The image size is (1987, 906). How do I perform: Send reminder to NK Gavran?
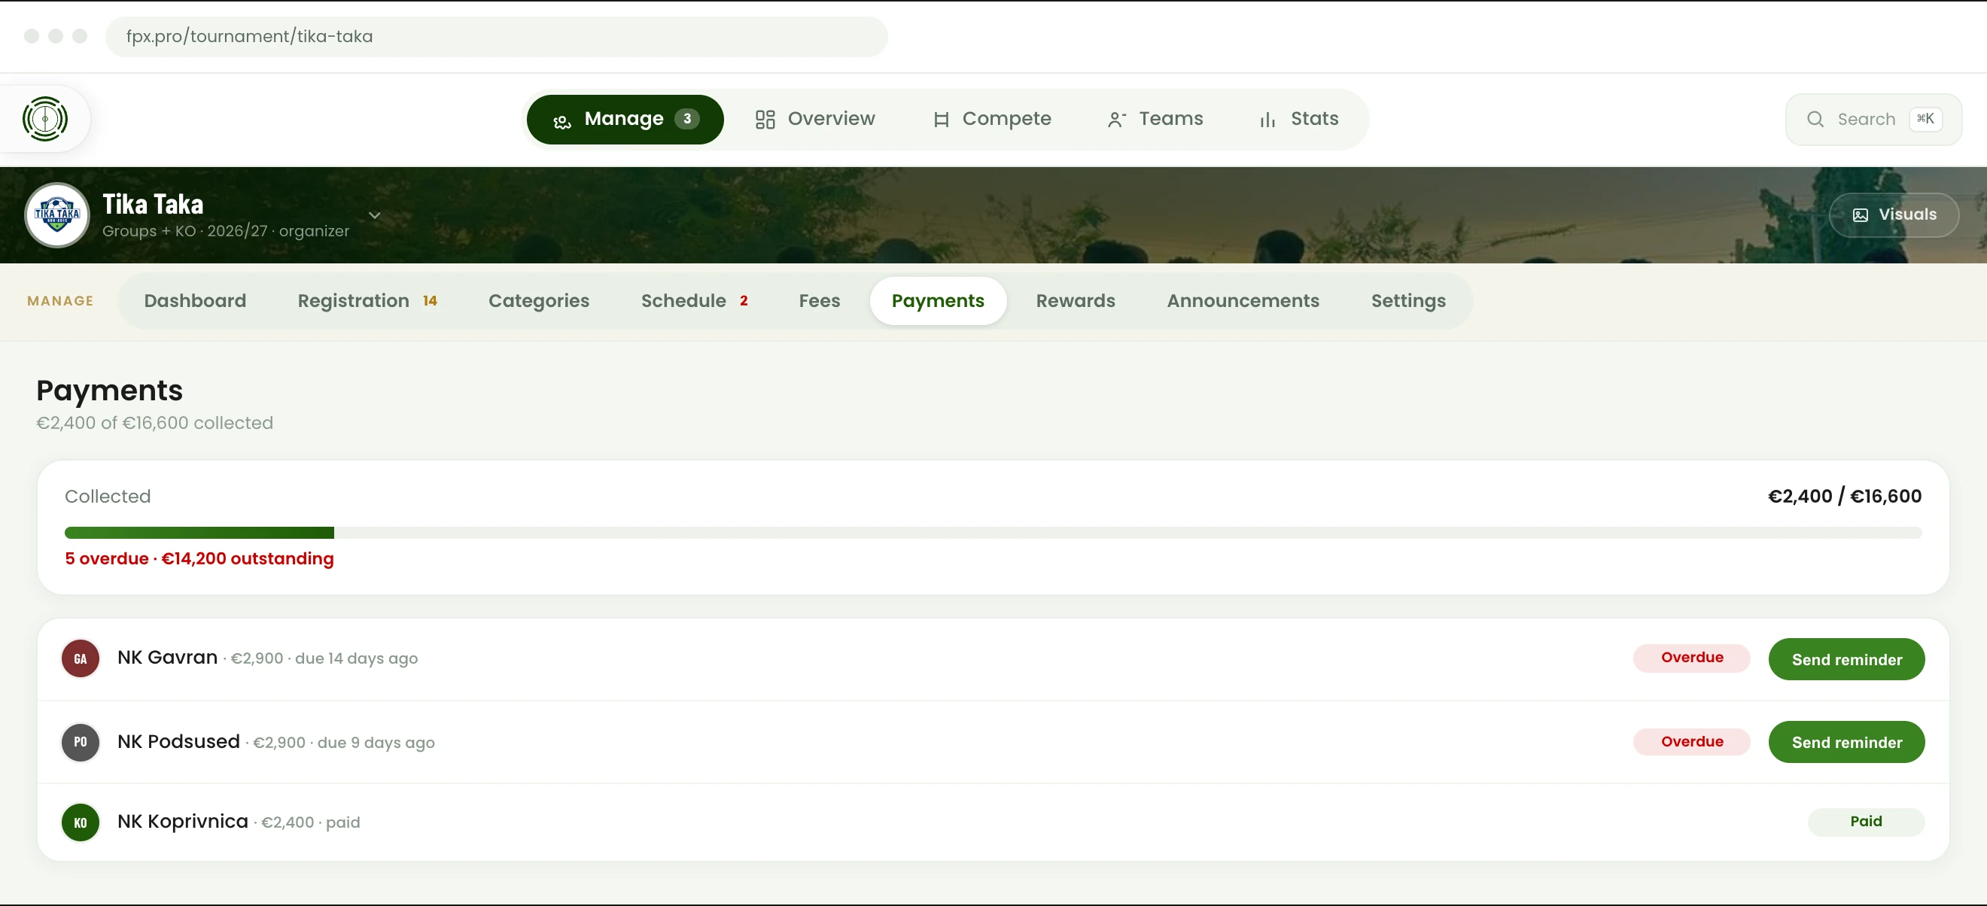tap(1846, 659)
